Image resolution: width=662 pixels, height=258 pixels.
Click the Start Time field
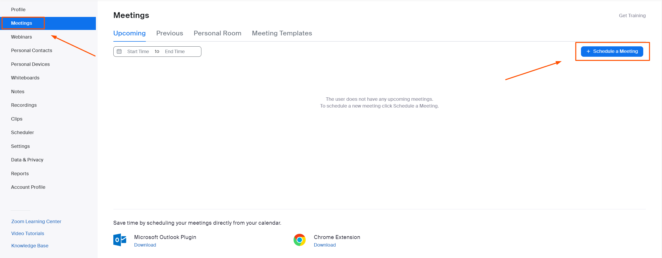click(138, 52)
